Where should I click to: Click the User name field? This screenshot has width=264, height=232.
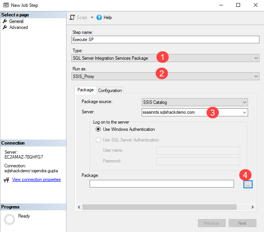[198, 151]
